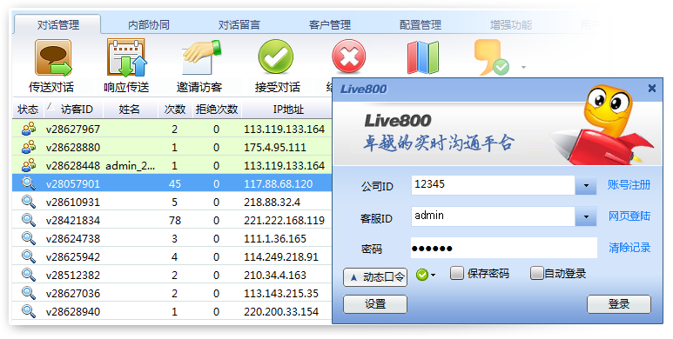The image size is (673, 339).
Task: Click status icon of visitor v28627967
Action: [29, 129]
